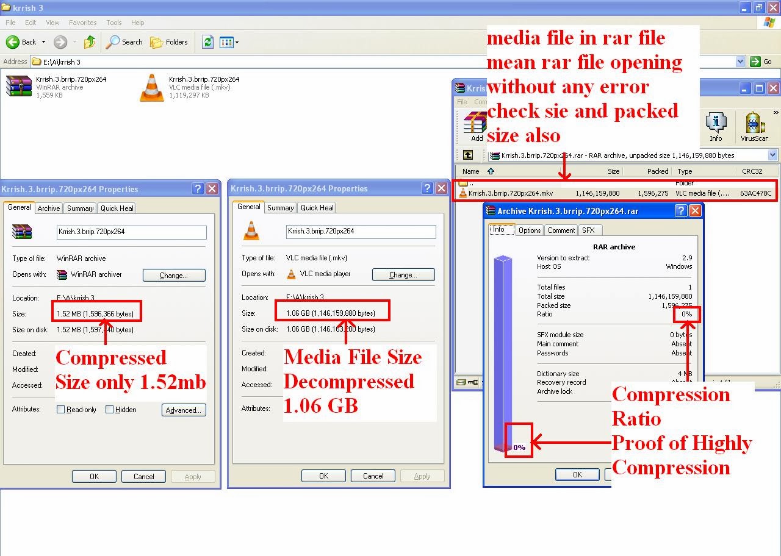Click WinRAR up-one-level folder icon
This screenshot has width=781, height=556.
(x=468, y=155)
